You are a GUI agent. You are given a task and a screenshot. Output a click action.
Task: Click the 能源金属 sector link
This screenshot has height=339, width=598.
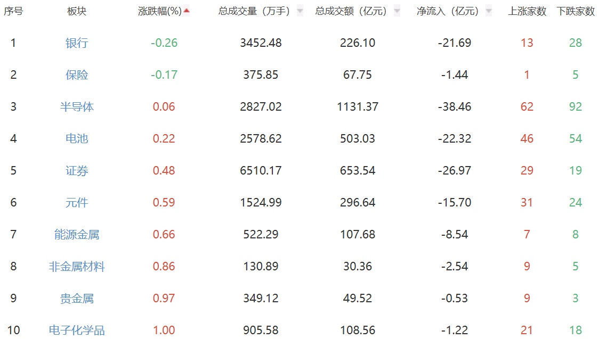click(77, 235)
